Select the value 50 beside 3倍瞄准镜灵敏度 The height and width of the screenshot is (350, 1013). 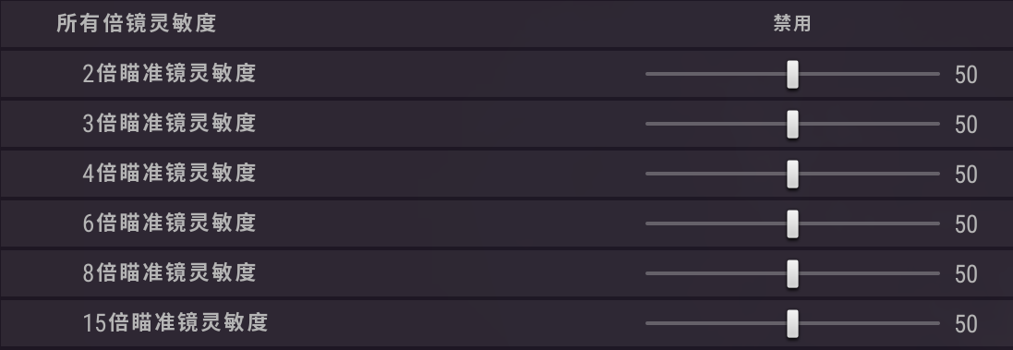pyautogui.click(x=966, y=125)
